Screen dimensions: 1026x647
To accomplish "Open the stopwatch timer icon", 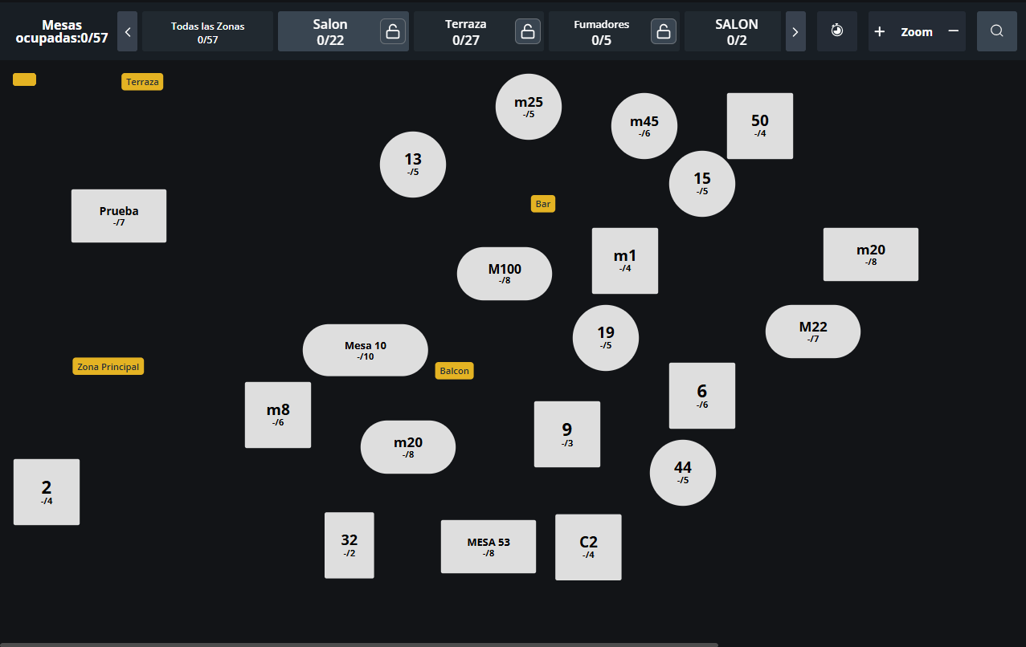I will (x=837, y=31).
